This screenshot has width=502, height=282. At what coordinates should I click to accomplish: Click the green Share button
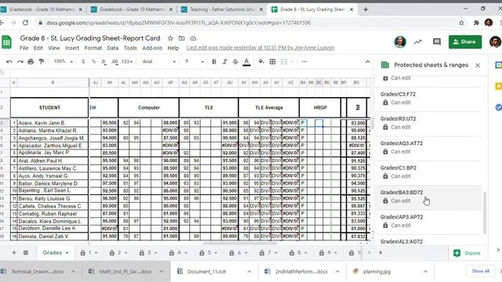465,42
